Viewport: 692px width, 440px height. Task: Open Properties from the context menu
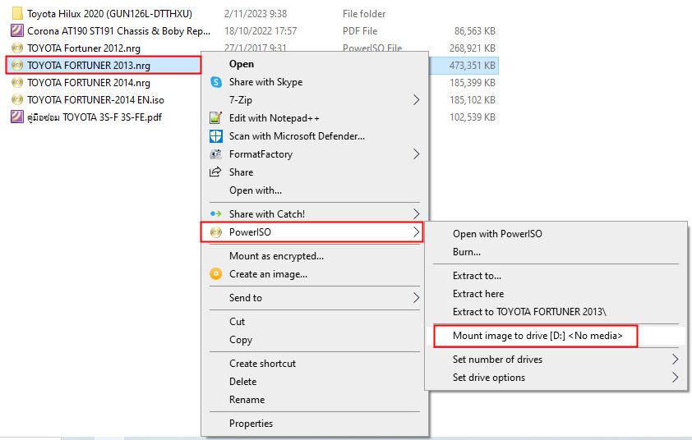[251, 424]
